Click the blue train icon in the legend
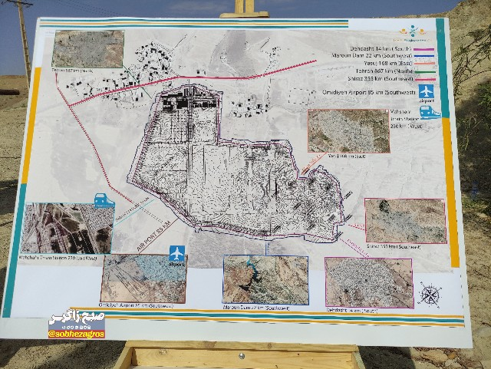This screenshot has height=369, width=491. pos(430,111)
